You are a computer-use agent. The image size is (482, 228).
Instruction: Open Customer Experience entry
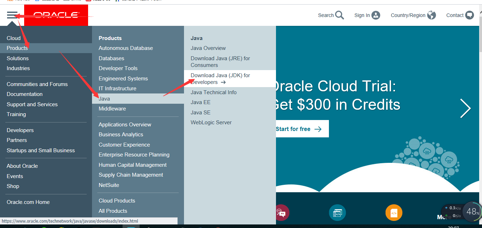[124, 145]
